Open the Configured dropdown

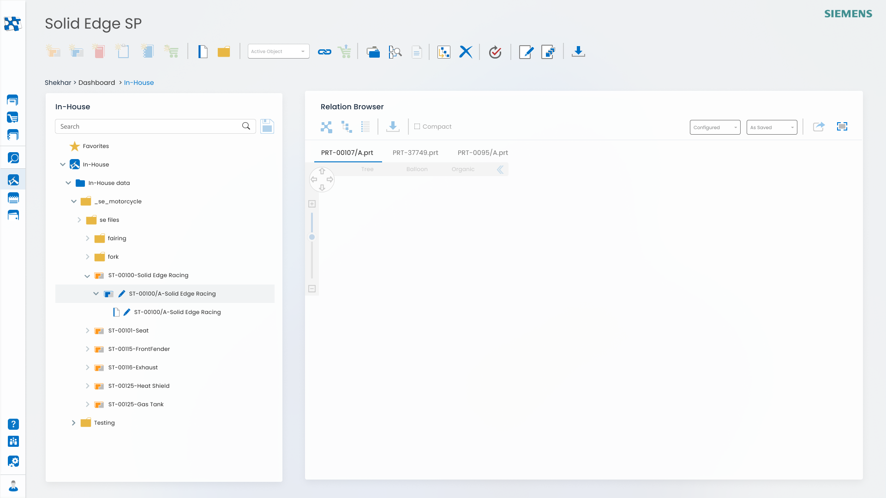coord(715,127)
